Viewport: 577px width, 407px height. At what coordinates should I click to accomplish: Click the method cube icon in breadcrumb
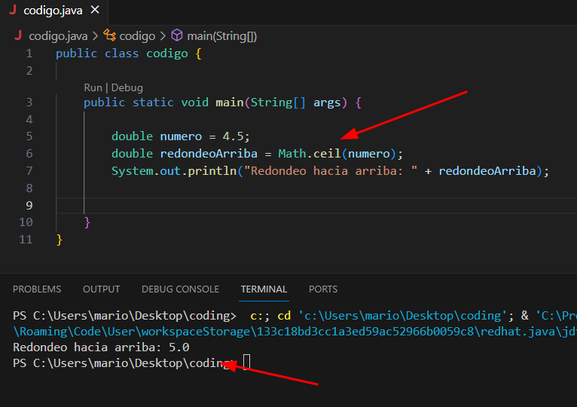pyautogui.click(x=177, y=35)
